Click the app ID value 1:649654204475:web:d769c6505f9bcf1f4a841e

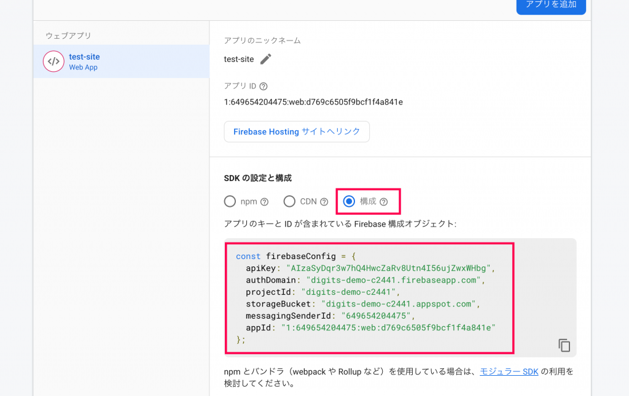pyautogui.click(x=313, y=102)
